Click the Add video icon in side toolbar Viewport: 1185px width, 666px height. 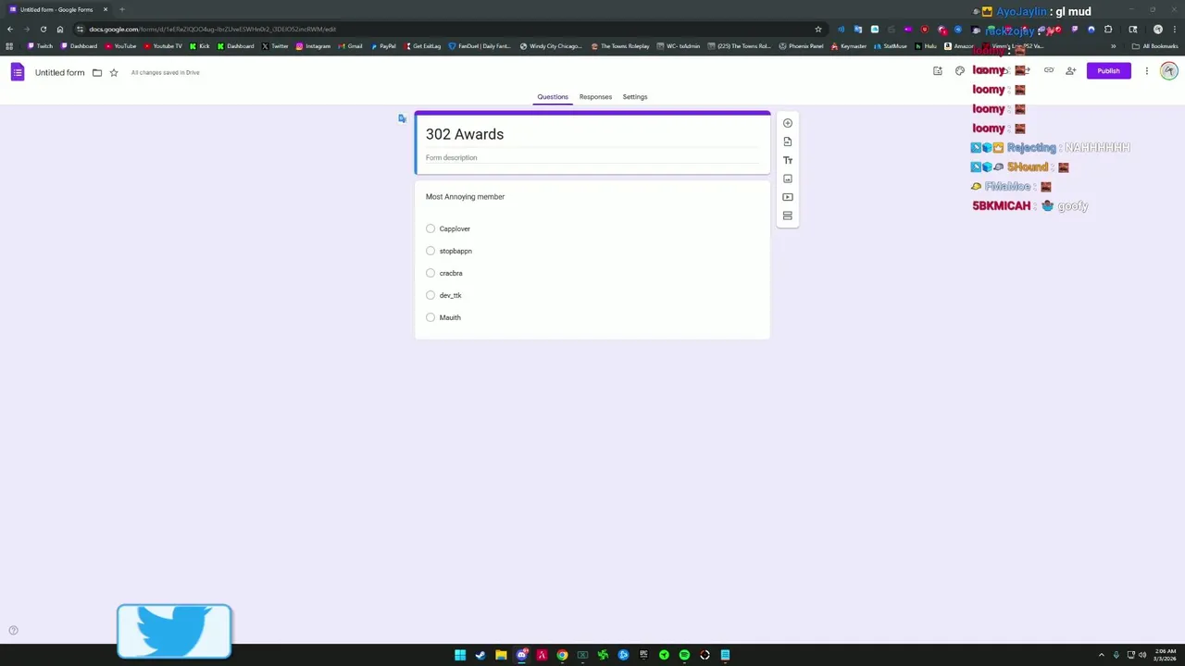pos(788,197)
